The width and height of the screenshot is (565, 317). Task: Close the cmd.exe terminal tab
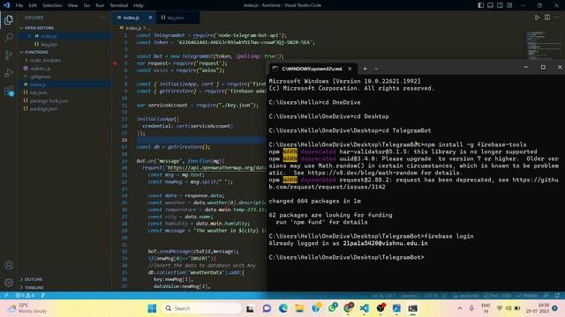tap(350, 69)
